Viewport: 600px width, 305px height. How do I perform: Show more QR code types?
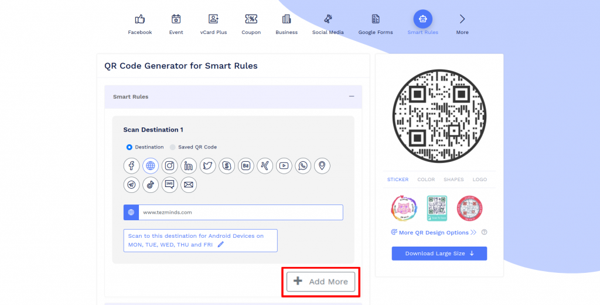click(x=462, y=24)
